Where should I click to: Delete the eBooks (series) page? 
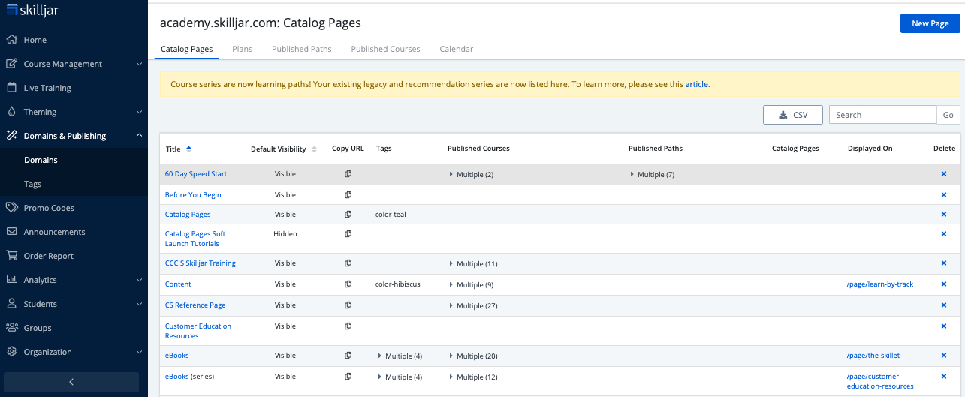pos(944,377)
